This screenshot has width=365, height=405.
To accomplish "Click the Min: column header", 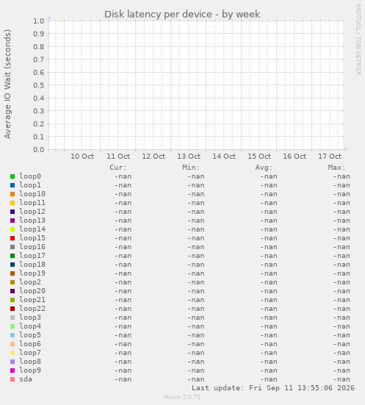I will pos(191,168).
